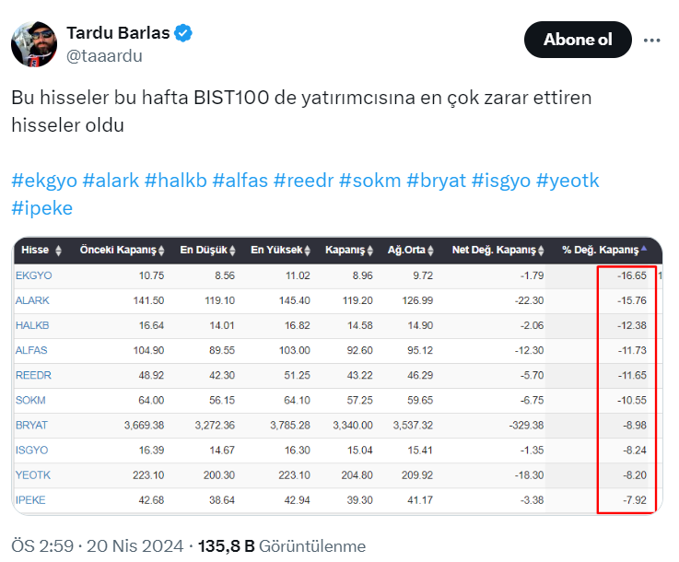Screen dimensions: 679x562
Task: Open the #ipeke hashtag
Action: click(x=41, y=208)
